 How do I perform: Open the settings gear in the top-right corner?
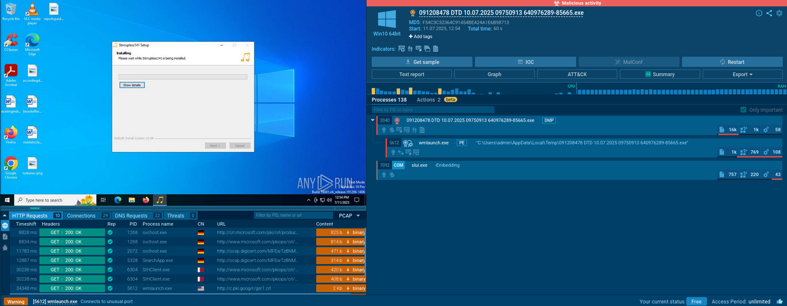pos(779,13)
